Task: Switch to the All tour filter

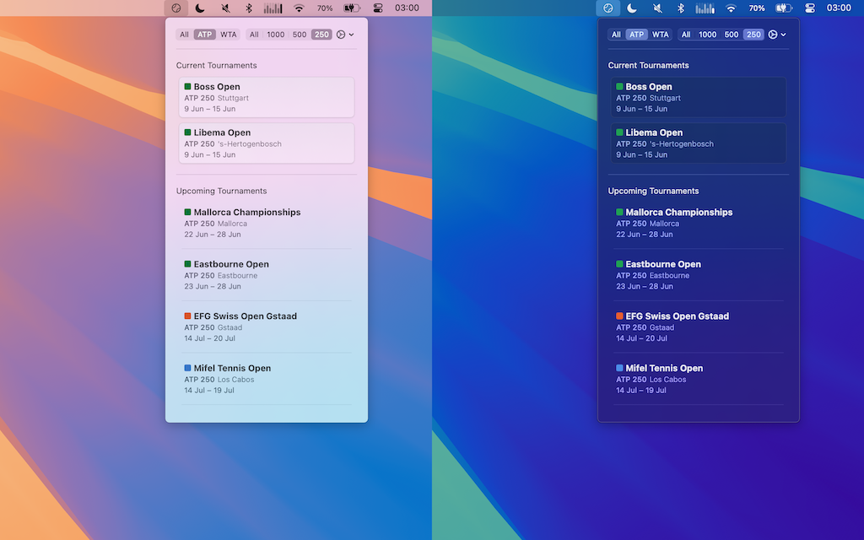Action: (x=185, y=34)
